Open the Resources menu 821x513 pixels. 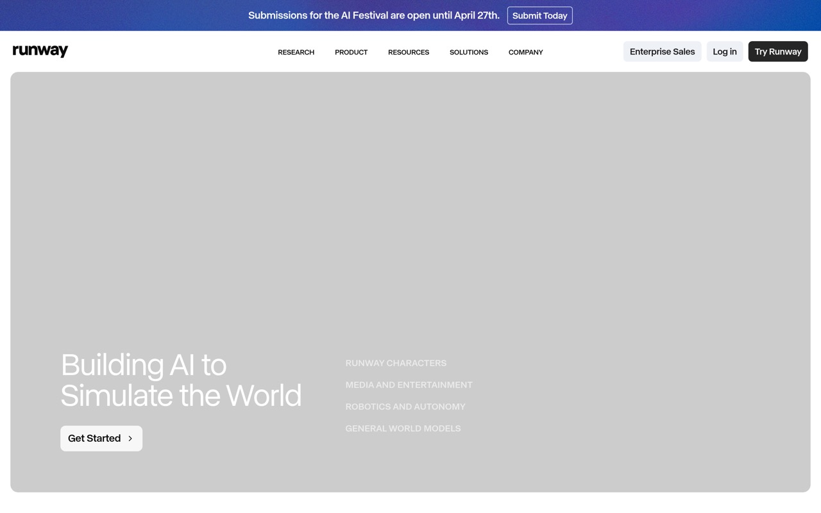pyautogui.click(x=409, y=52)
